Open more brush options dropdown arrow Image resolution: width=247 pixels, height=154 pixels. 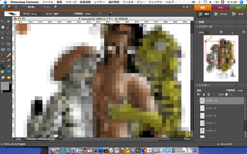[x=105, y=14]
